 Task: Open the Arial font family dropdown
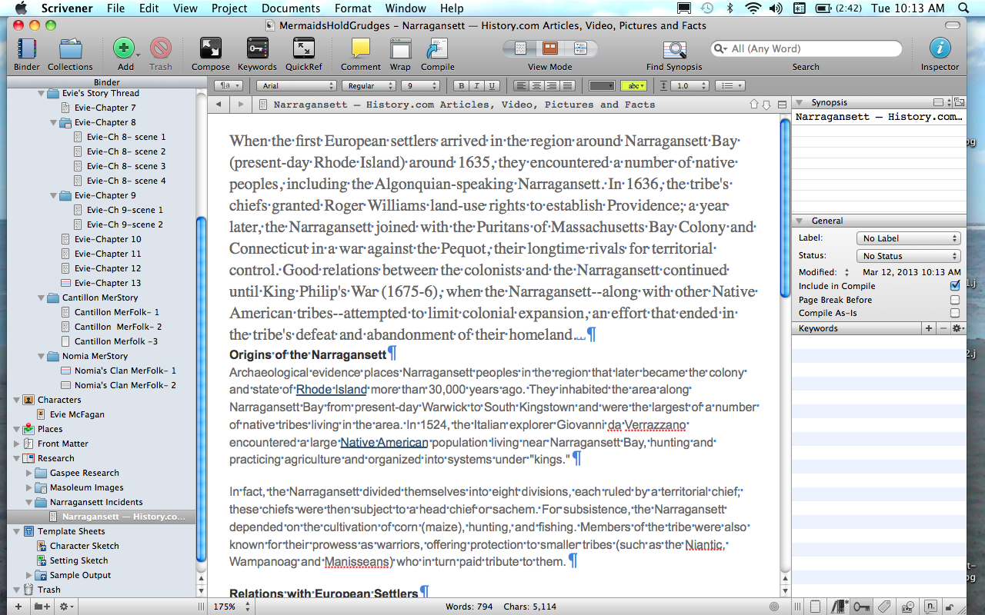(x=296, y=85)
